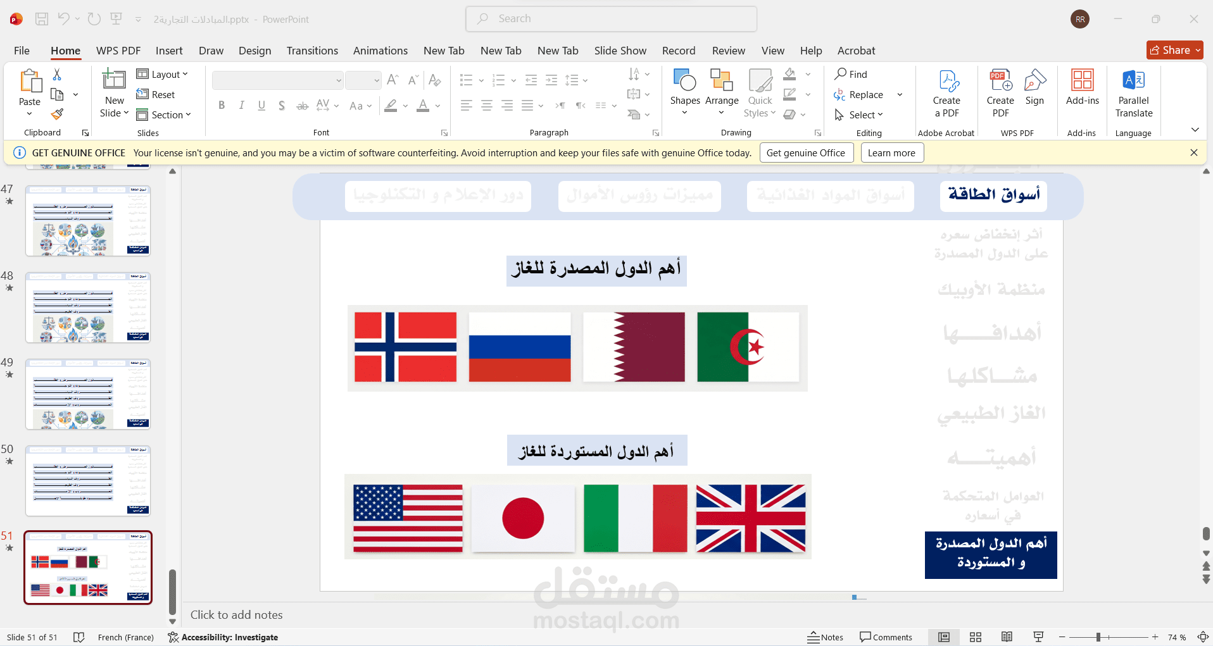Toggle the Notes pane
The image size is (1213, 646).
pos(825,637)
